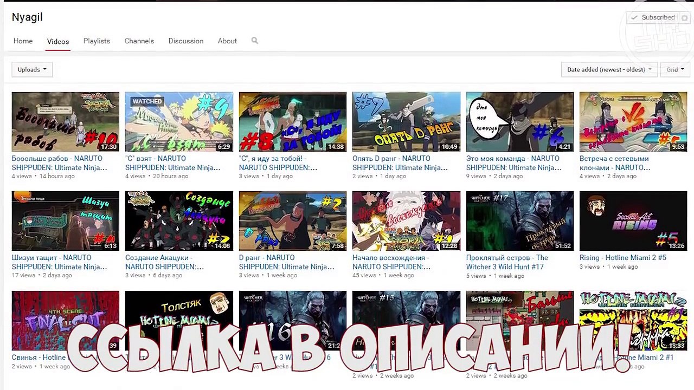Open the 12:28 Naruto #1 thumbnail
Image resolution: width=694 pixels, height=390 pixels.
(406, 221)
